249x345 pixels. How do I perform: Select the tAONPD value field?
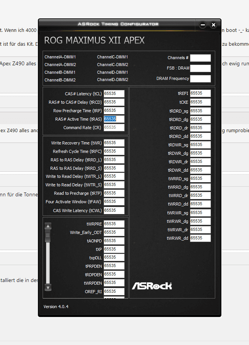click(x=114, y=241)
